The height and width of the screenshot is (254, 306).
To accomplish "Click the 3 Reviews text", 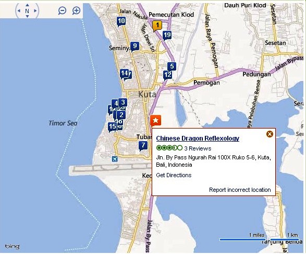I will pos(198,148).
